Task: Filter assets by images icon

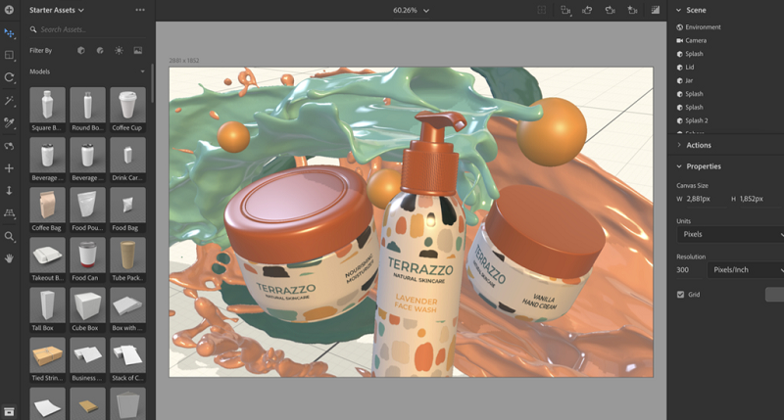Action: (138, 50)
